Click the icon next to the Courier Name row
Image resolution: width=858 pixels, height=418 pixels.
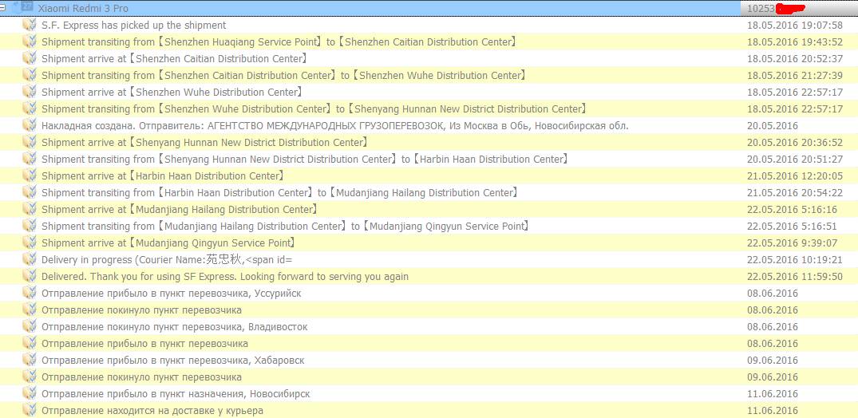coord(30,259)
